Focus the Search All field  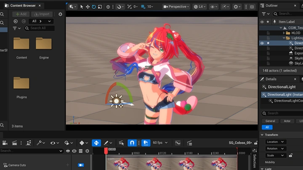pos(40,28)
